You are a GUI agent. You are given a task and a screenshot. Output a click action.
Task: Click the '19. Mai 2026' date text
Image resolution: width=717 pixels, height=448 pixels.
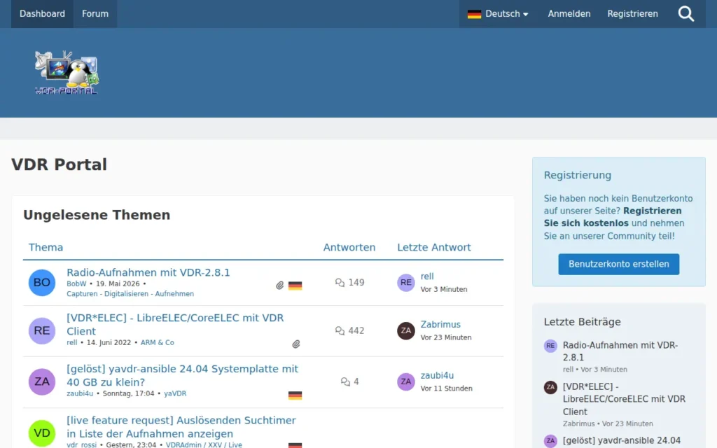(118, 284)
